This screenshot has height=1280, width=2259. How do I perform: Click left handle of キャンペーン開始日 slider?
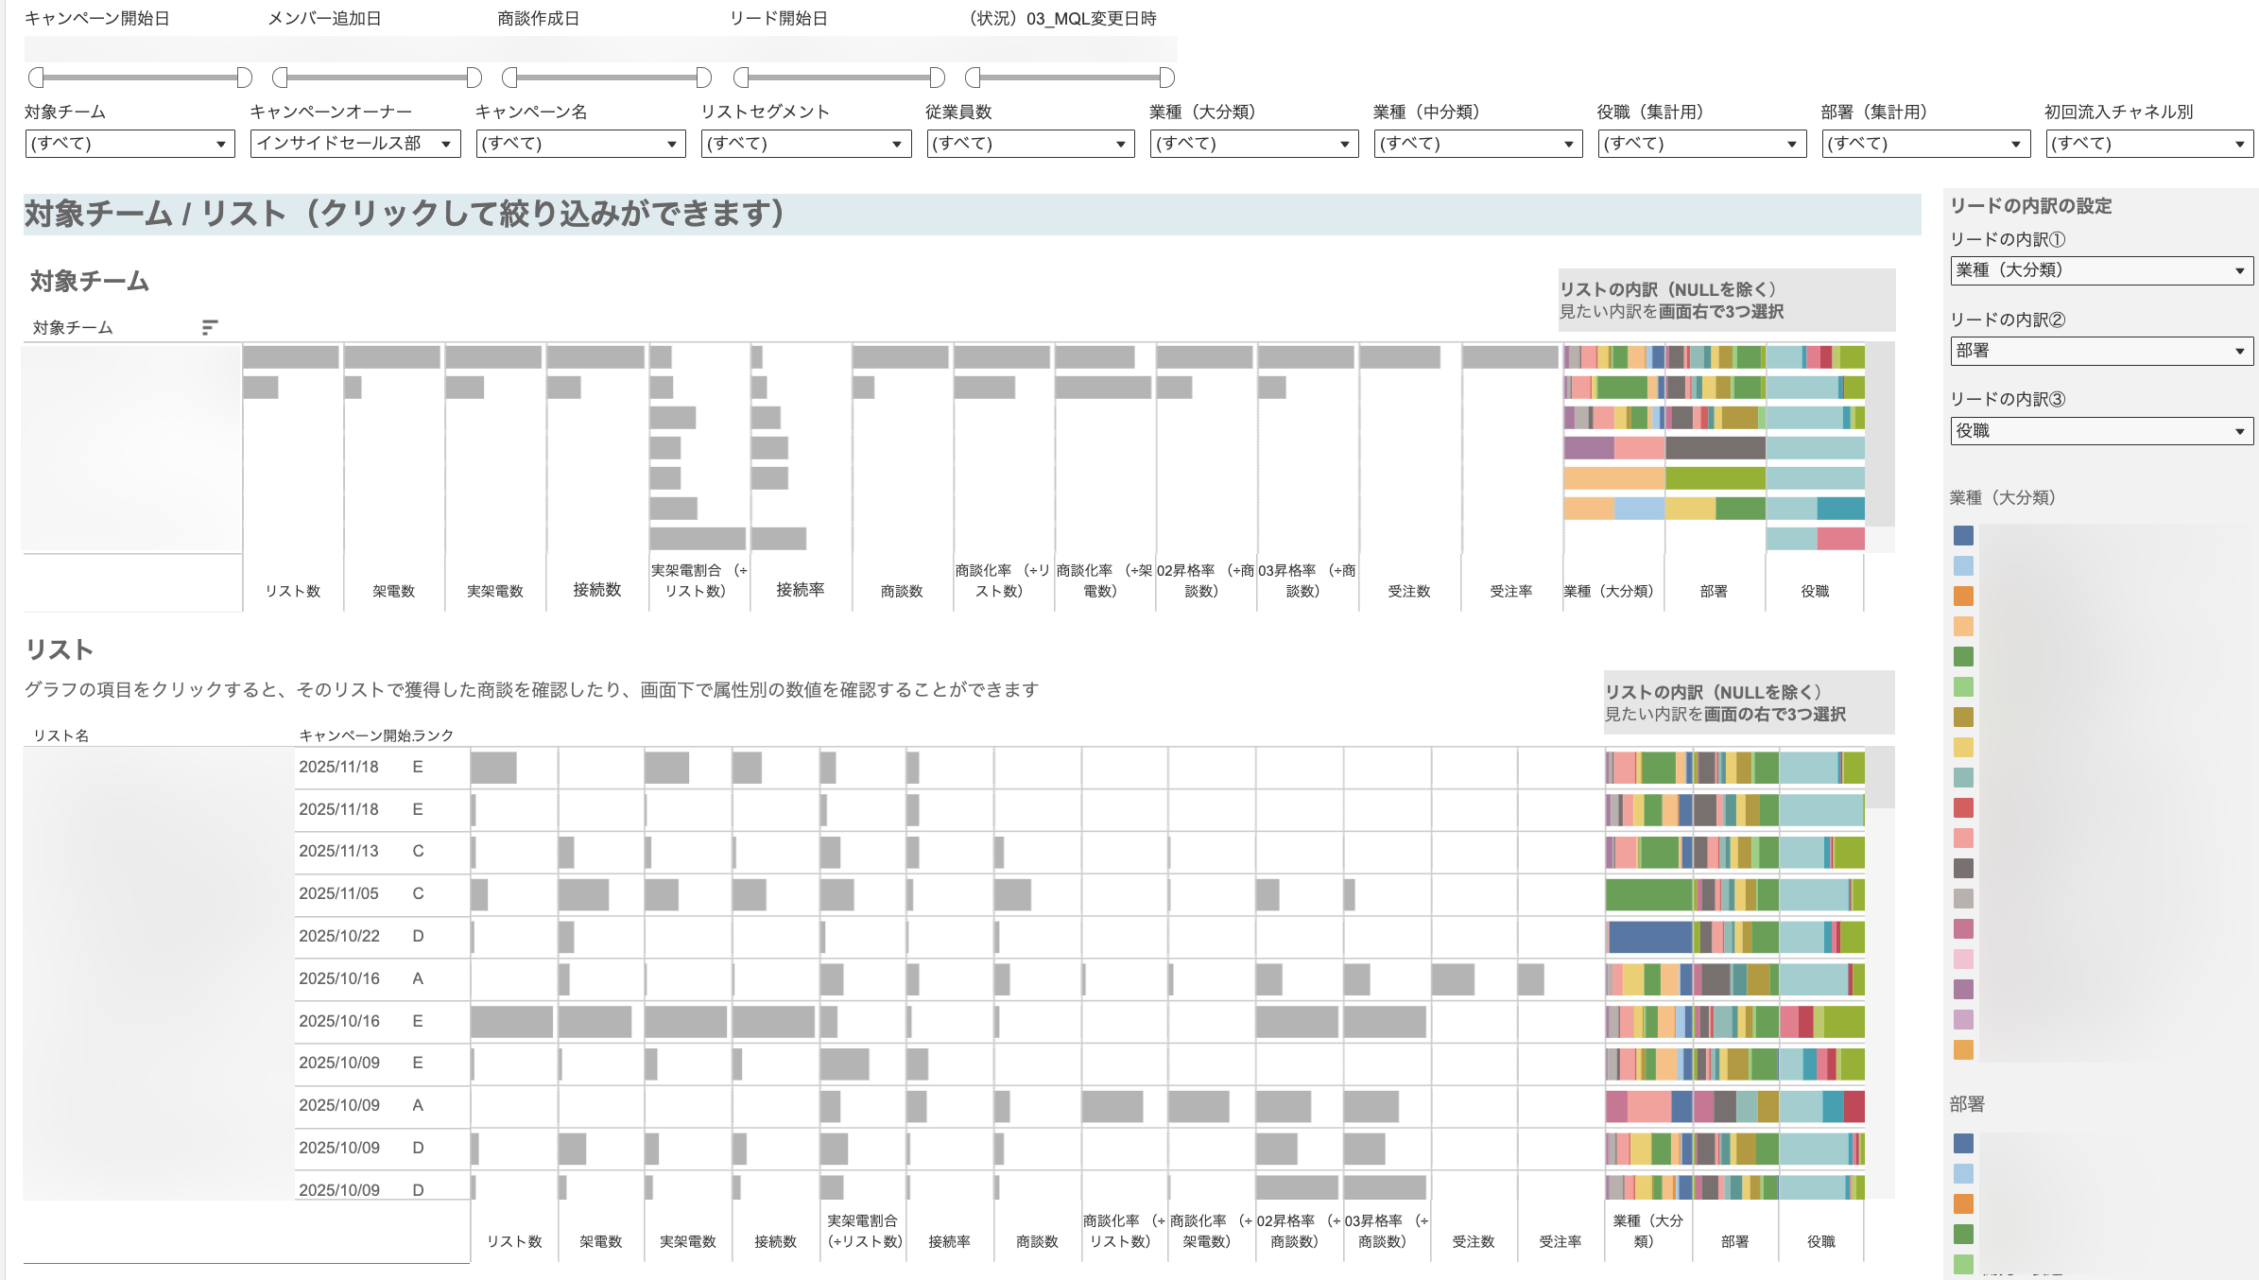[36, 78]
